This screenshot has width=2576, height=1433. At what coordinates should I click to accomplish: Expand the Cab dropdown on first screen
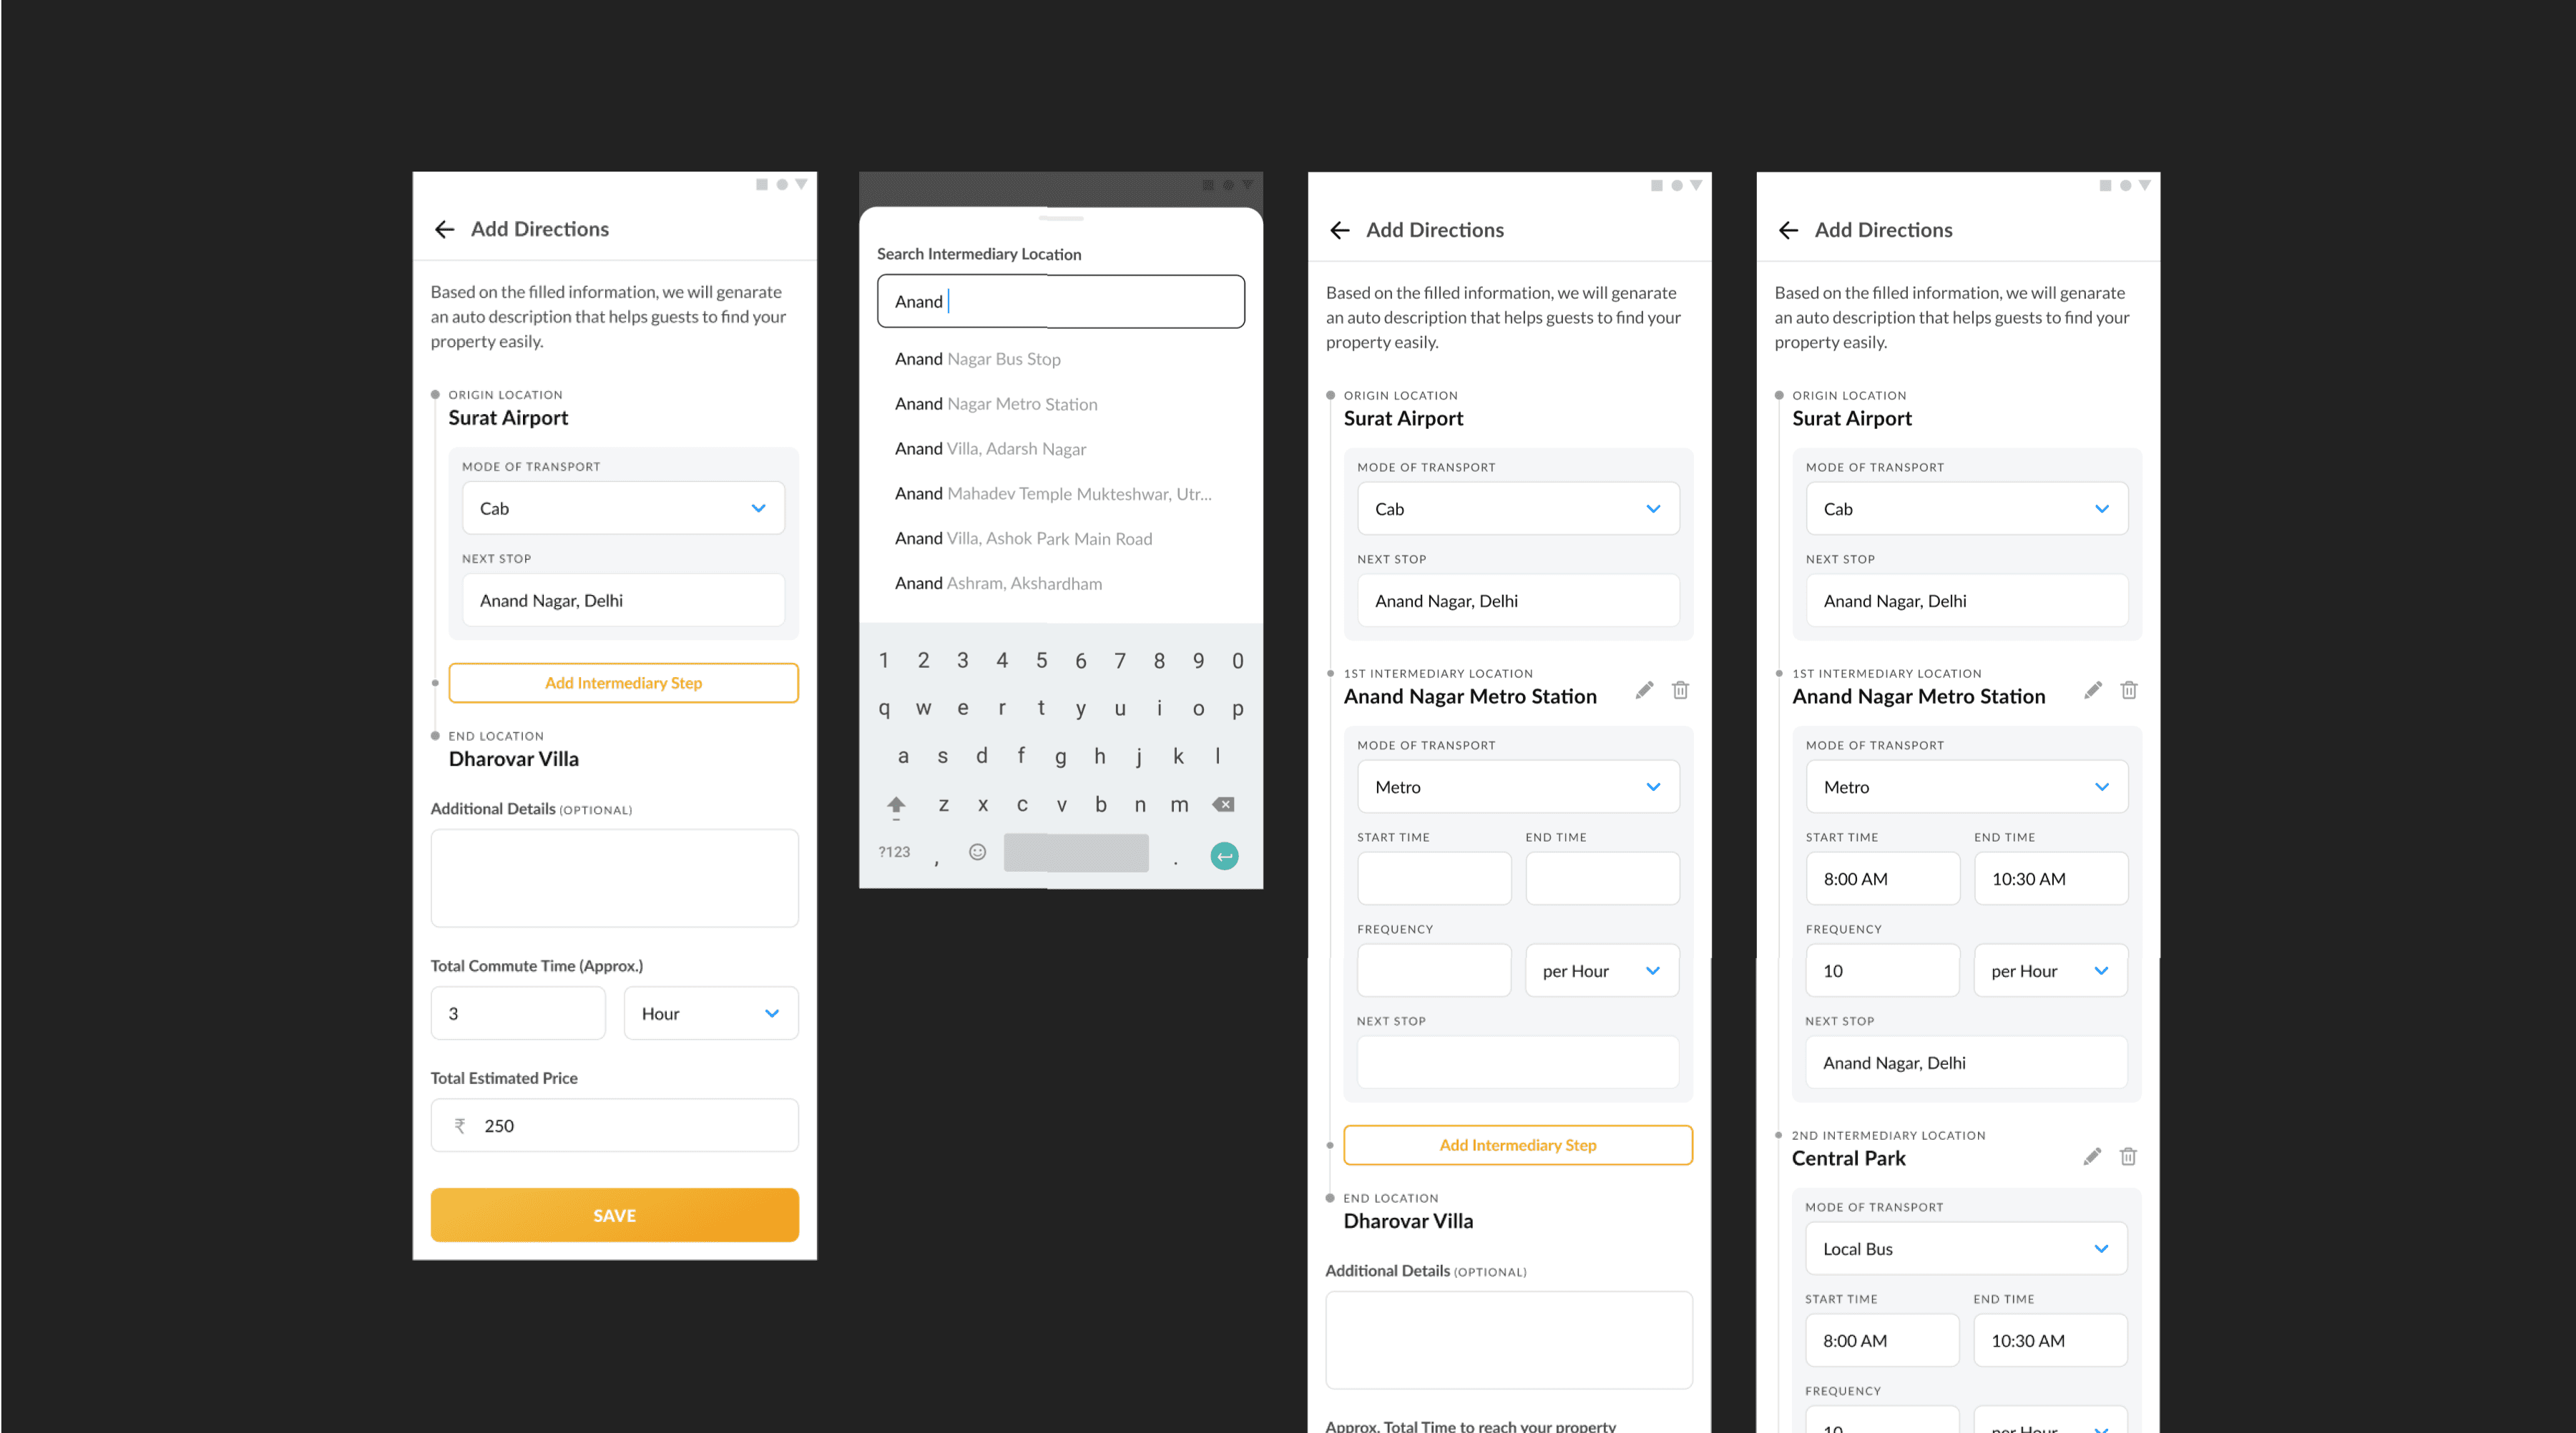pos(623,508)
